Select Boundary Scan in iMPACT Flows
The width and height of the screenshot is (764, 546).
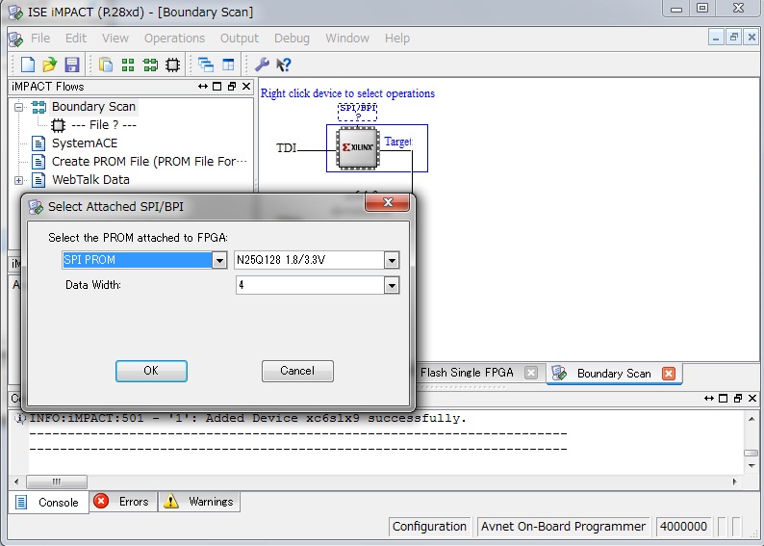pyautogui.click(x=93, y=107)
